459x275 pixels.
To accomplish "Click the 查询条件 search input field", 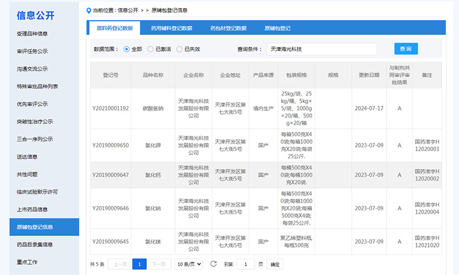I will 321,49.
